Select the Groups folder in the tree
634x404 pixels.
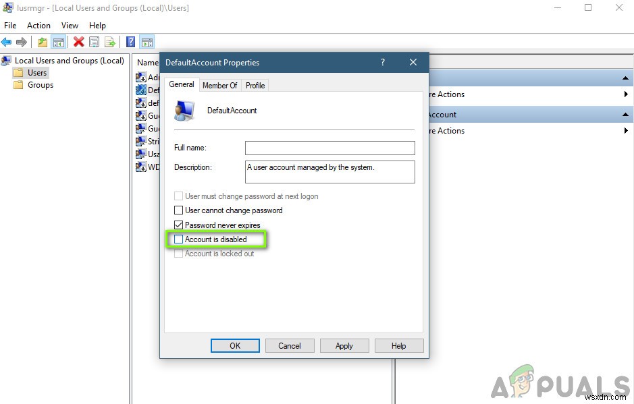coord(41,85)
